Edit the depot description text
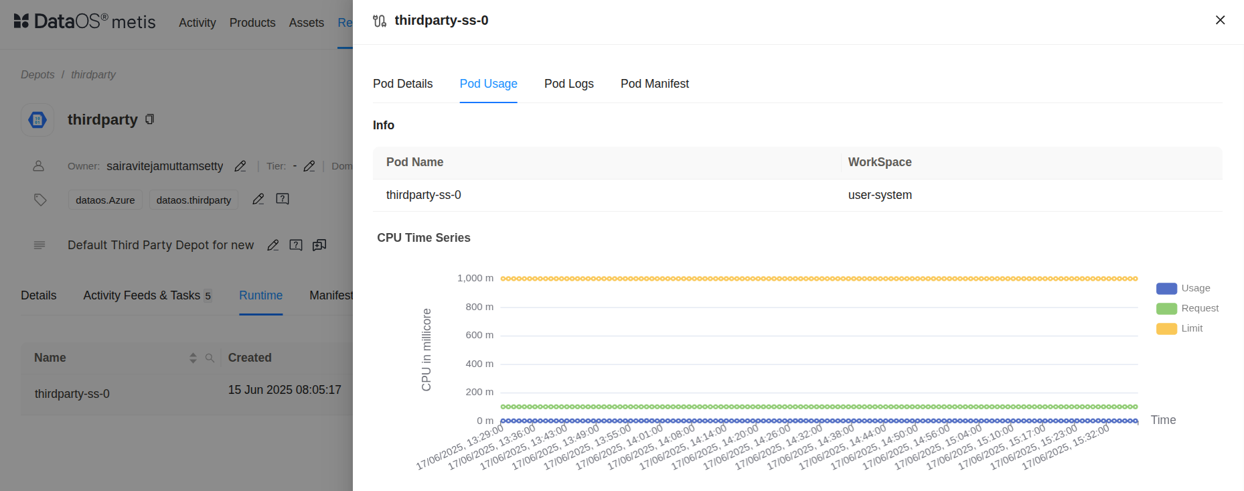Image resolution: width=1244 pixels, height=491 pixels. (273, 245)
